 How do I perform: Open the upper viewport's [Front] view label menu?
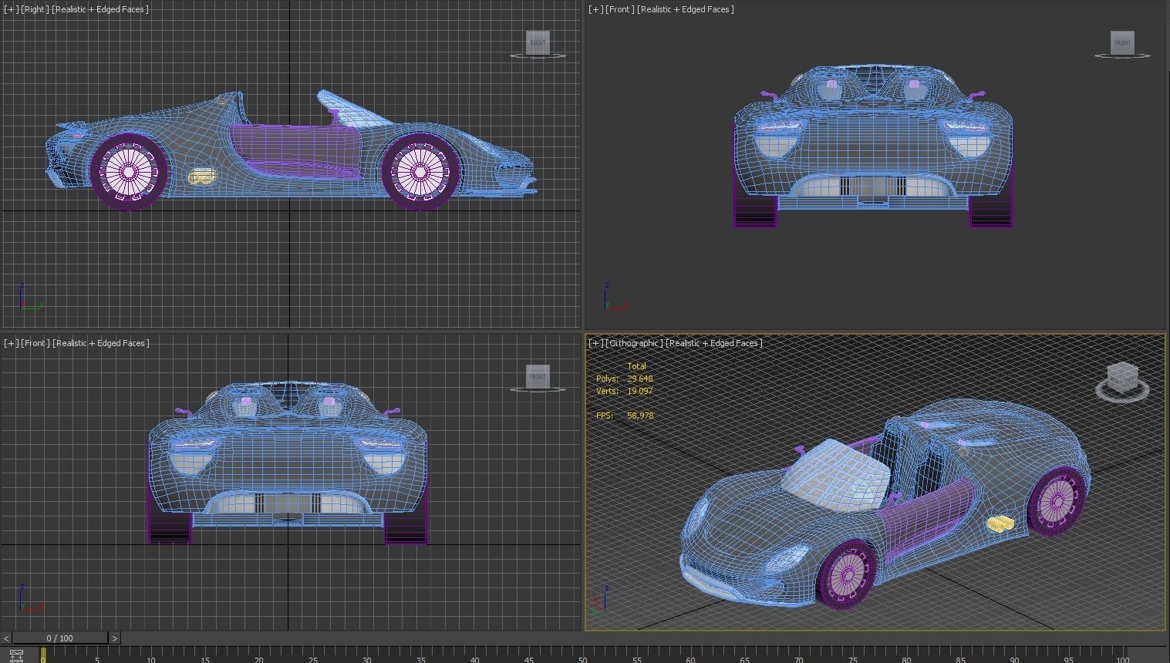pyautogui.click(x=621, y=9)
